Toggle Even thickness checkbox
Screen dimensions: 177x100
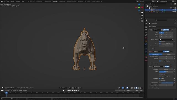pos(160,78)
